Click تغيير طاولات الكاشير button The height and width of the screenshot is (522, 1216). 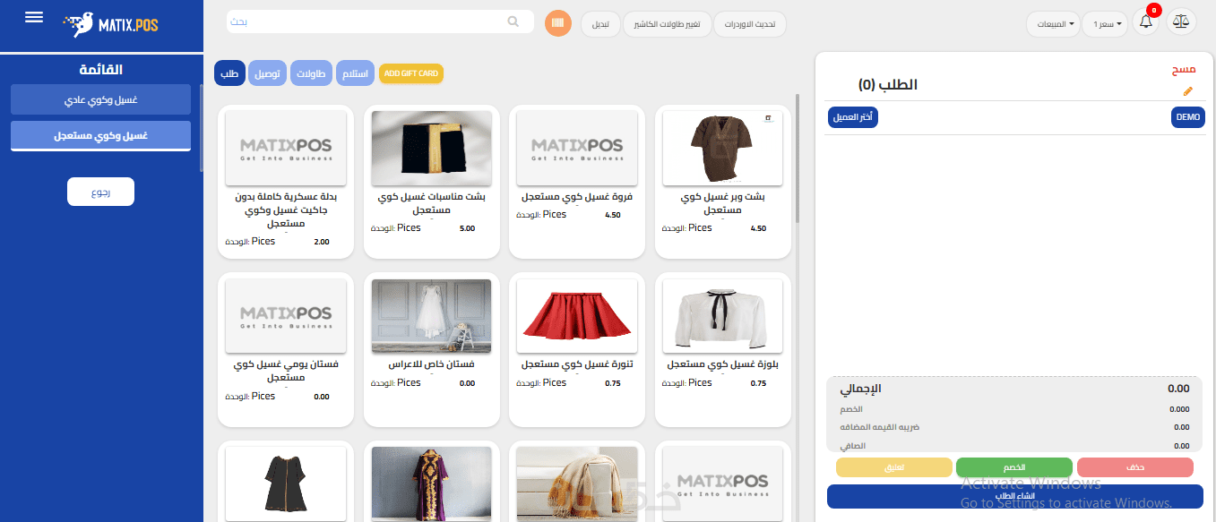coord(667,24)
